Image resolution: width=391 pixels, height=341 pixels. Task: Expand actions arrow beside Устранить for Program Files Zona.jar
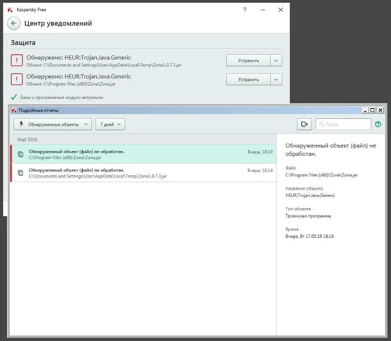tap(276, 79)
